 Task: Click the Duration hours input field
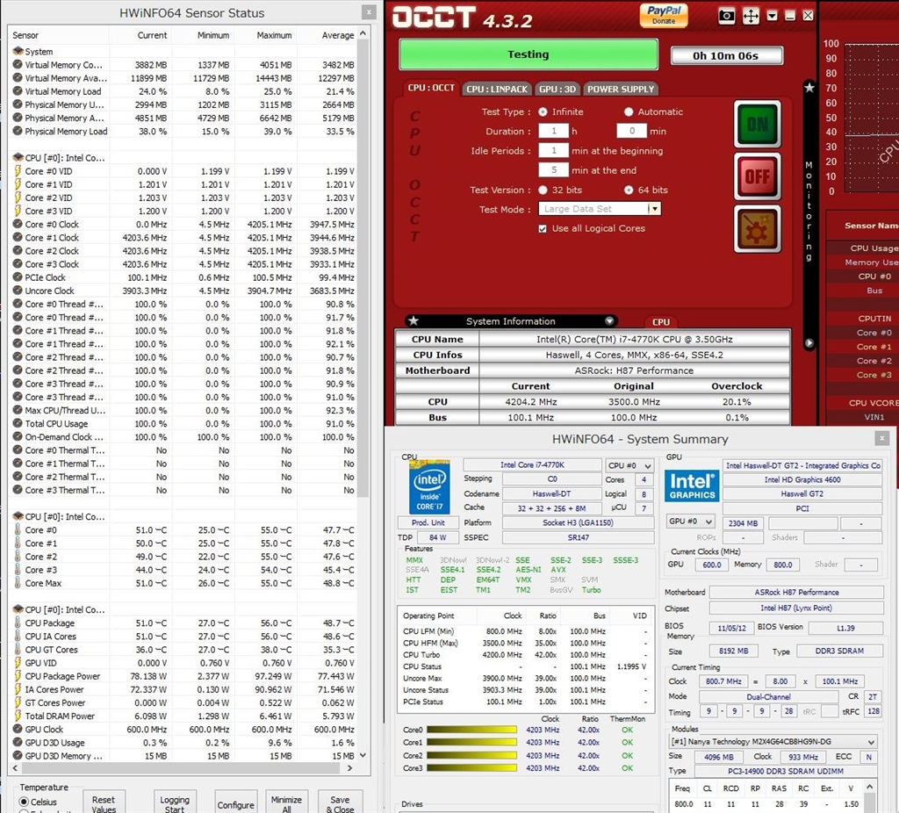tap(553, 132)
